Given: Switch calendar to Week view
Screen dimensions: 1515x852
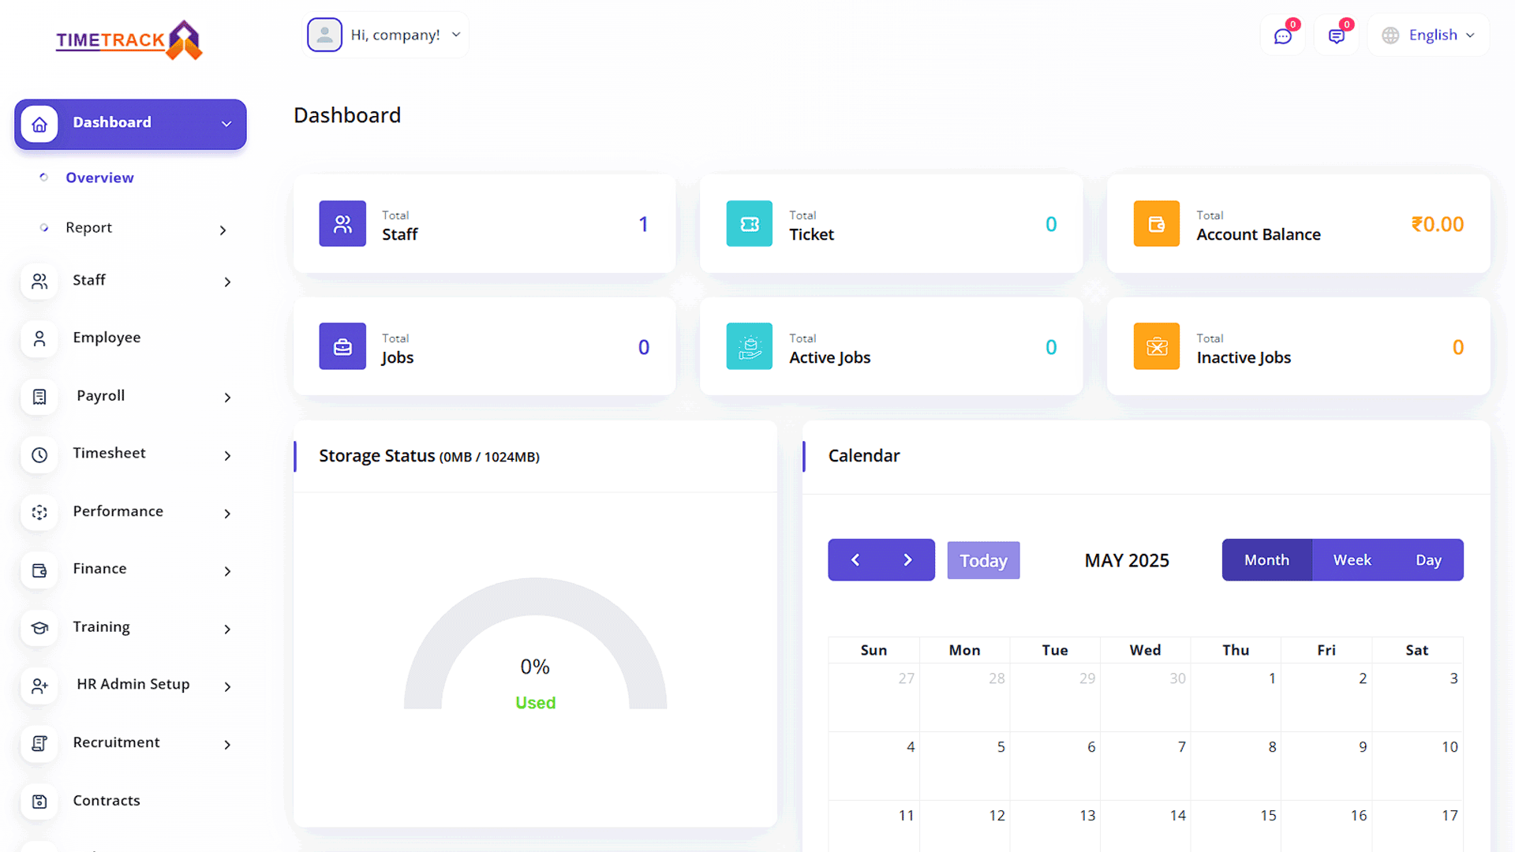Looking at the screenshot, I should [1352, 560].
